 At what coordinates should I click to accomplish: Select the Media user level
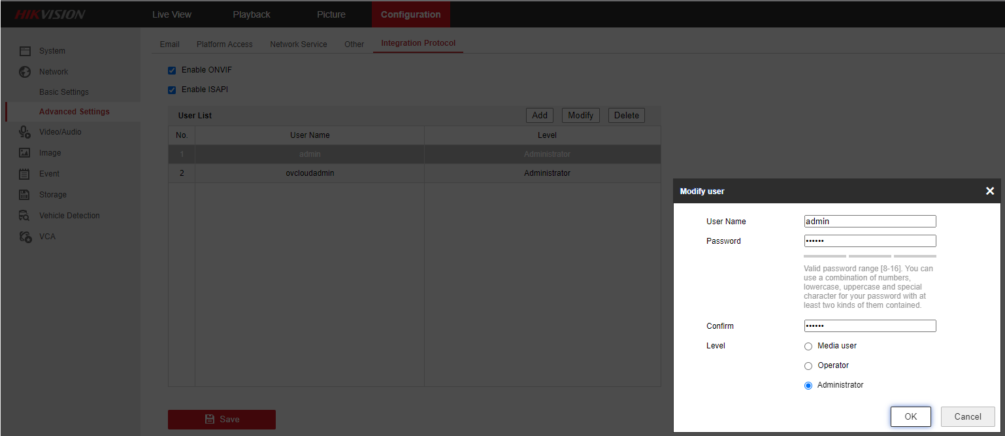point(808,346)
